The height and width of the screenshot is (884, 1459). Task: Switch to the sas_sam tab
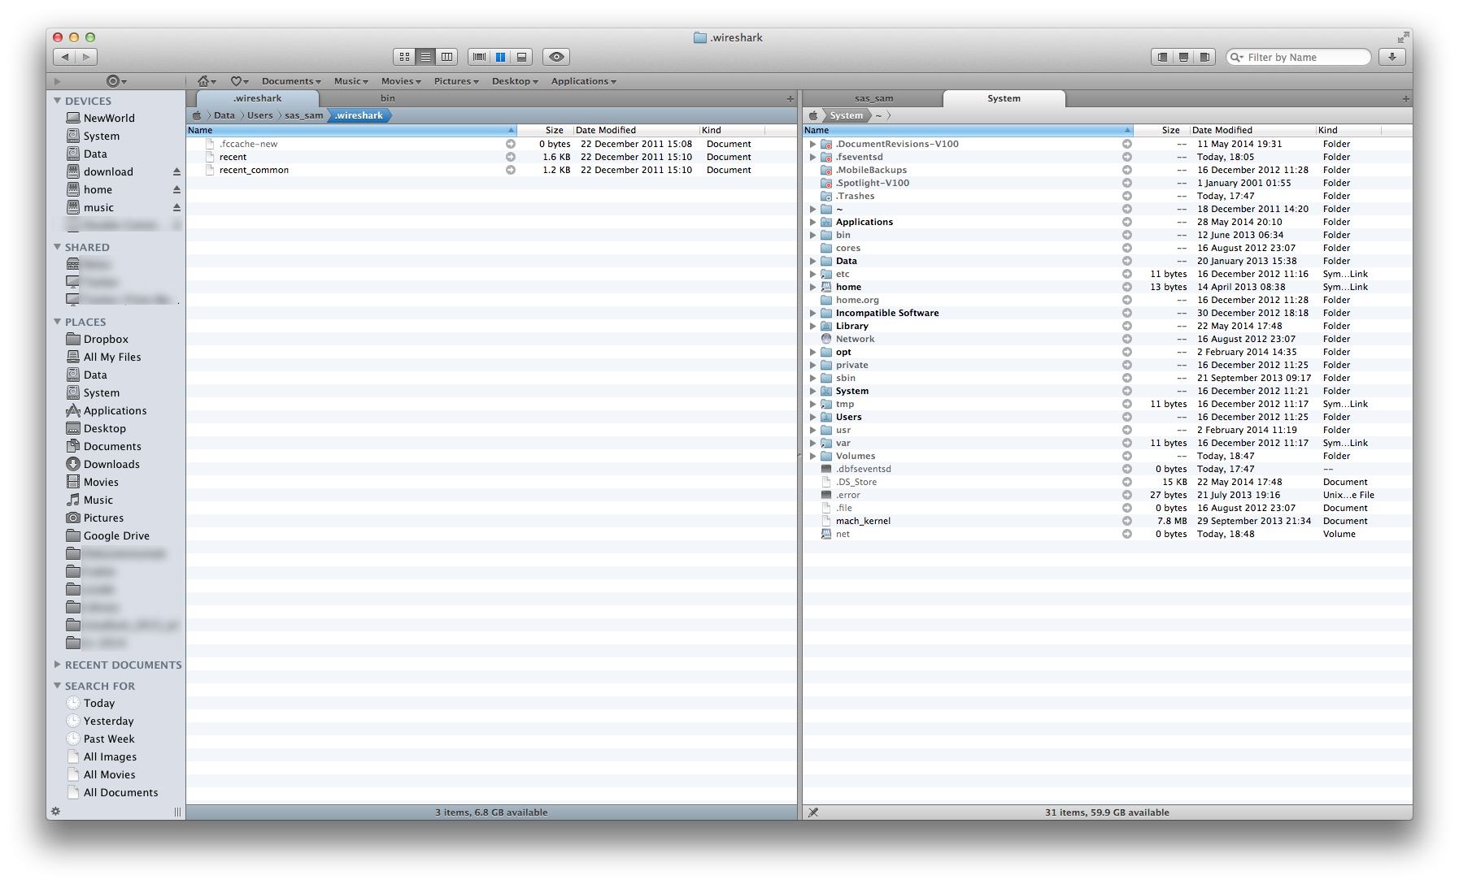point(873,98)
